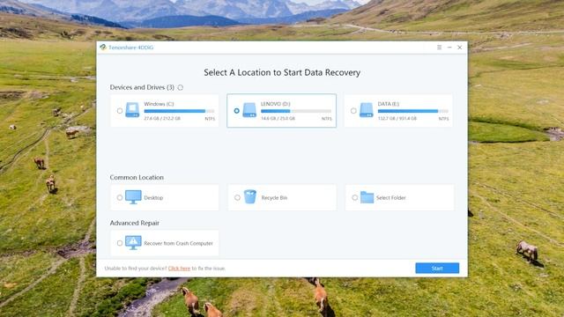Open the hamburger menu in title bar
Image resolution: width=564 pixels, height=317 pixels.
(x=439, y=48)
